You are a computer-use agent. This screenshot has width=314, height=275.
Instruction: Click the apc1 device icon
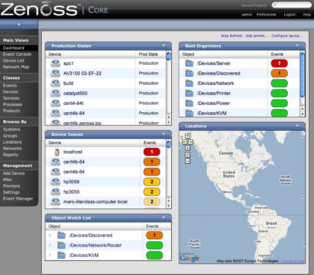[x=56, y=63]
